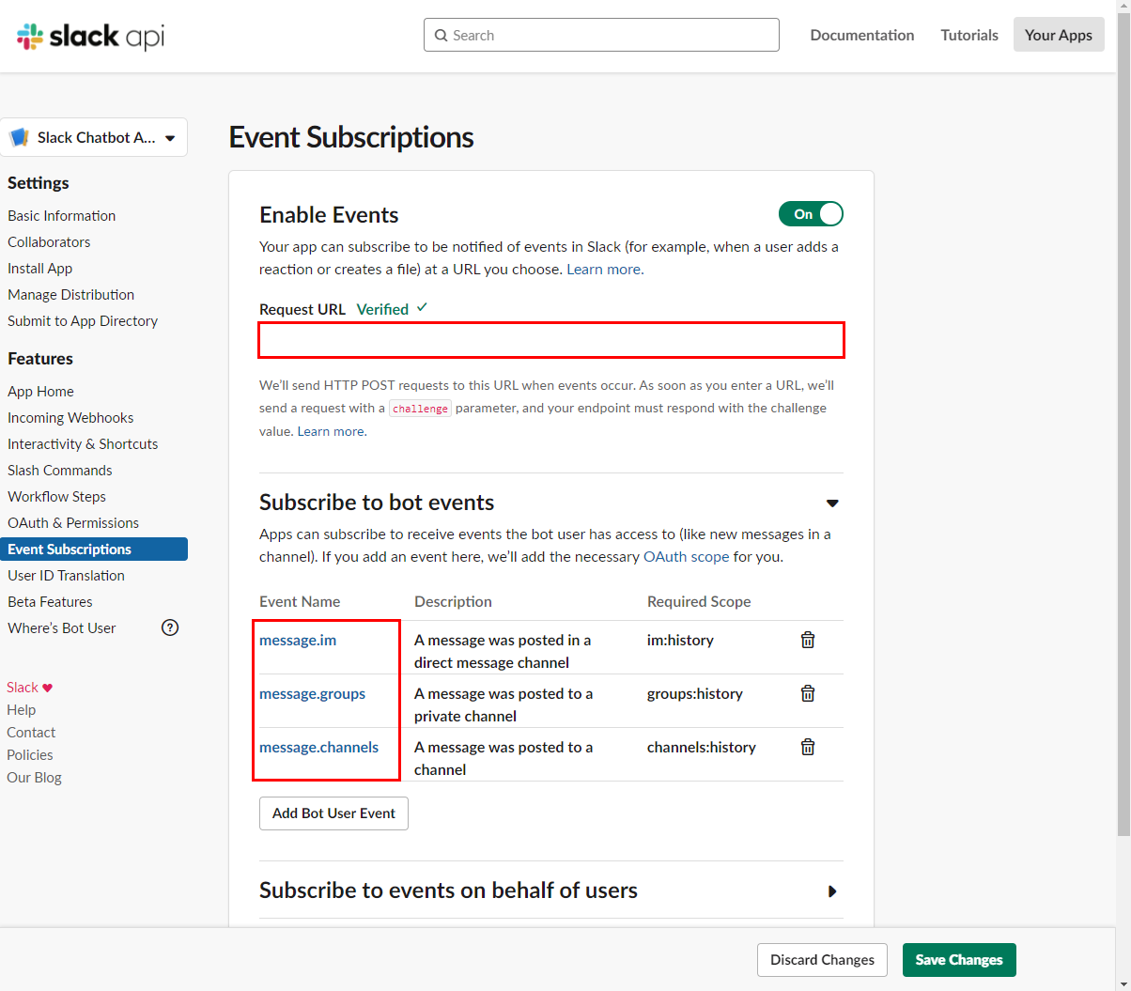Viewport: 1131px width, 991px height.
Task: Open the Contact link
Action: pos(31,733)
